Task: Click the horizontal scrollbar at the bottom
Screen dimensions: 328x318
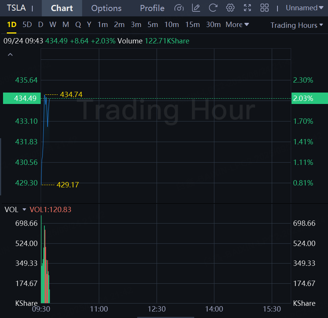Action: pyautogui.click(x=166, y=317)
